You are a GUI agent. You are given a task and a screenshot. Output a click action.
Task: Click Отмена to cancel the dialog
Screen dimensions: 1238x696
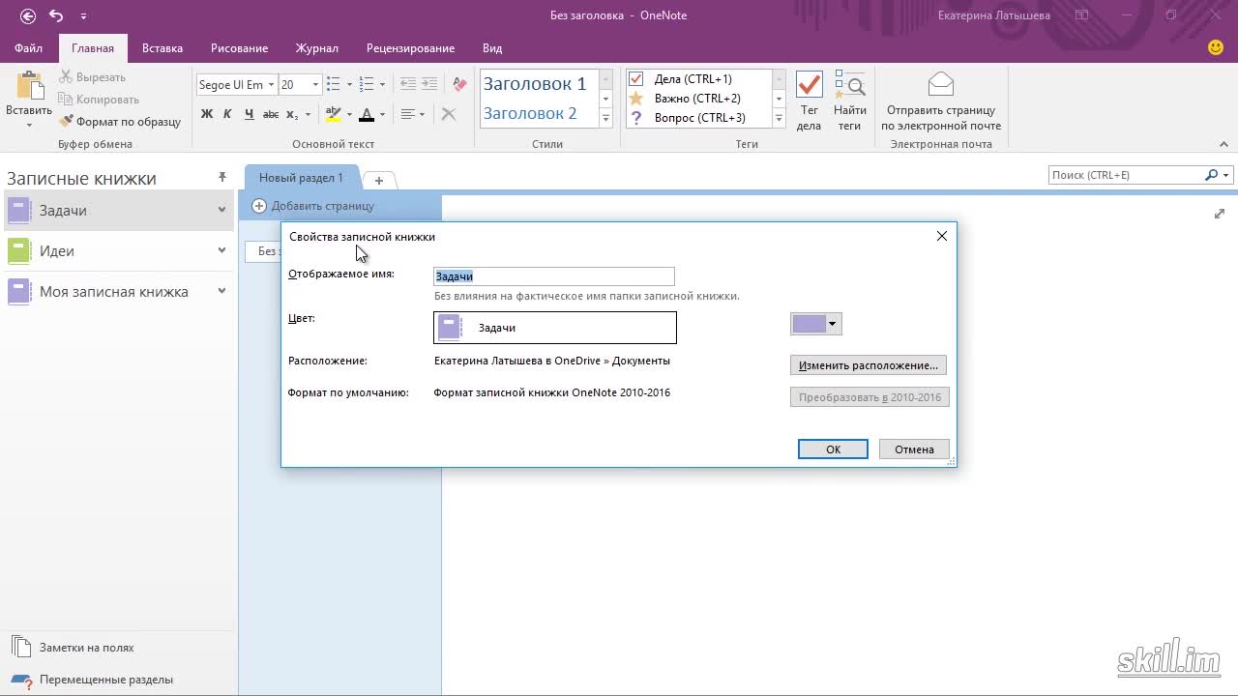[914, 449]
